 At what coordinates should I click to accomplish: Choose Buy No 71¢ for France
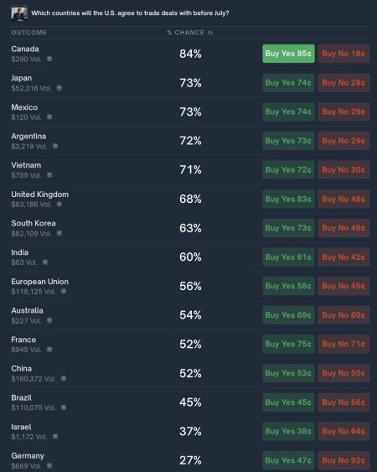point(343,344)
